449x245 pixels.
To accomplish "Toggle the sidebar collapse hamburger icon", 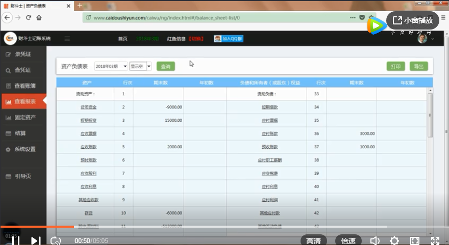I will click(x=67, y=39).
